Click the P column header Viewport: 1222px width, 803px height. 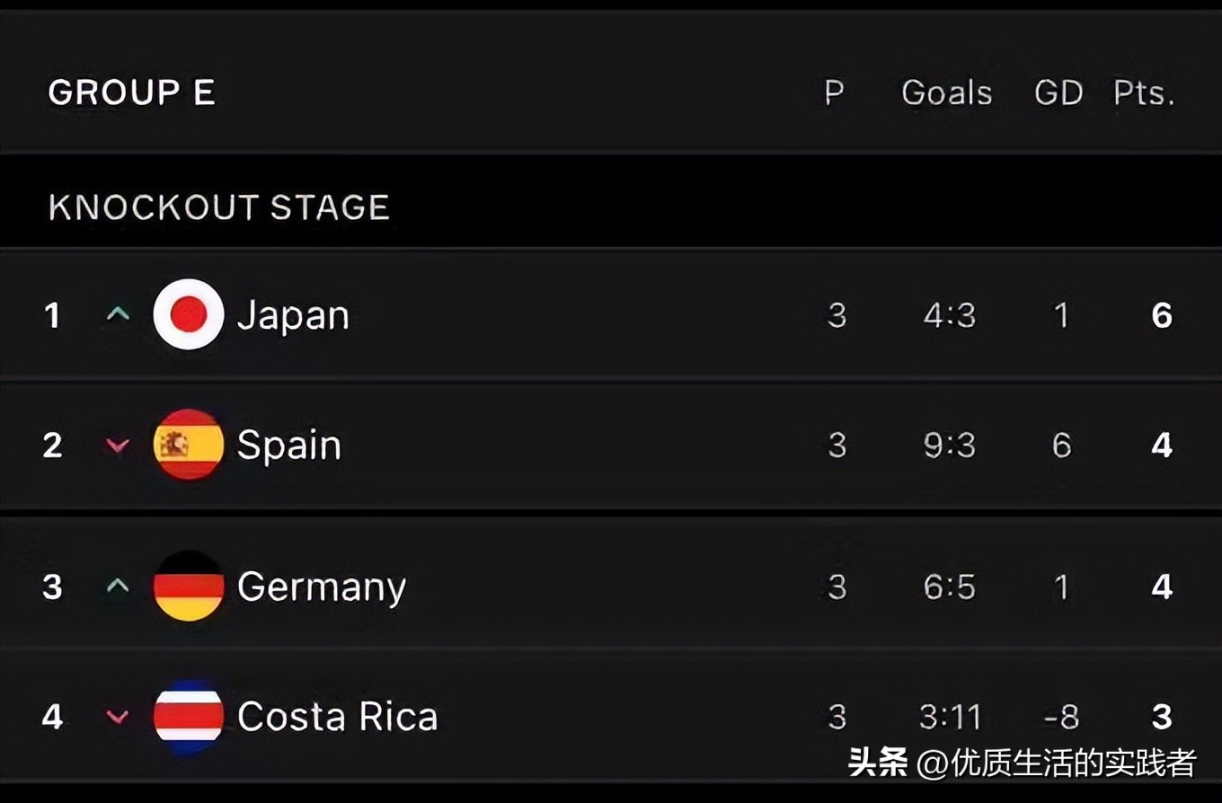(x=835, y=93)
